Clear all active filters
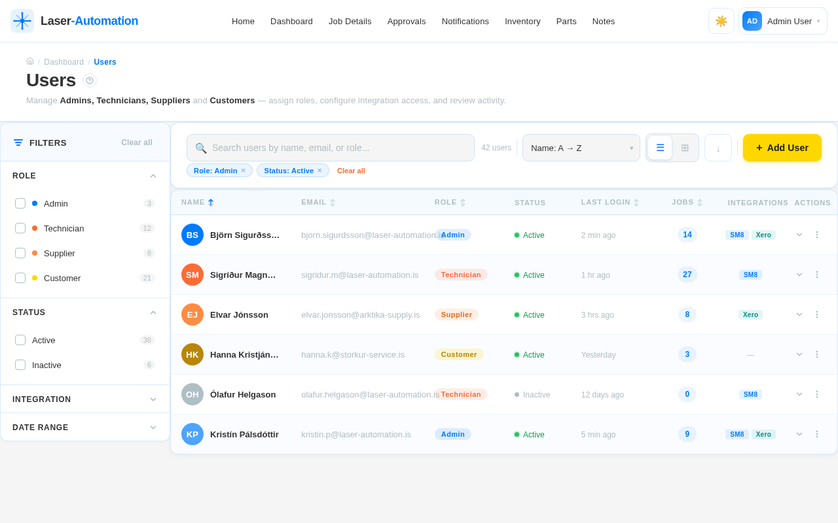 coord(351,171)
